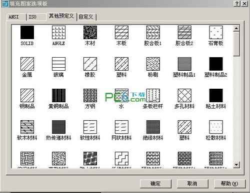
Task: Cancel the dialog via 取消
Action: tap(192, 183)
